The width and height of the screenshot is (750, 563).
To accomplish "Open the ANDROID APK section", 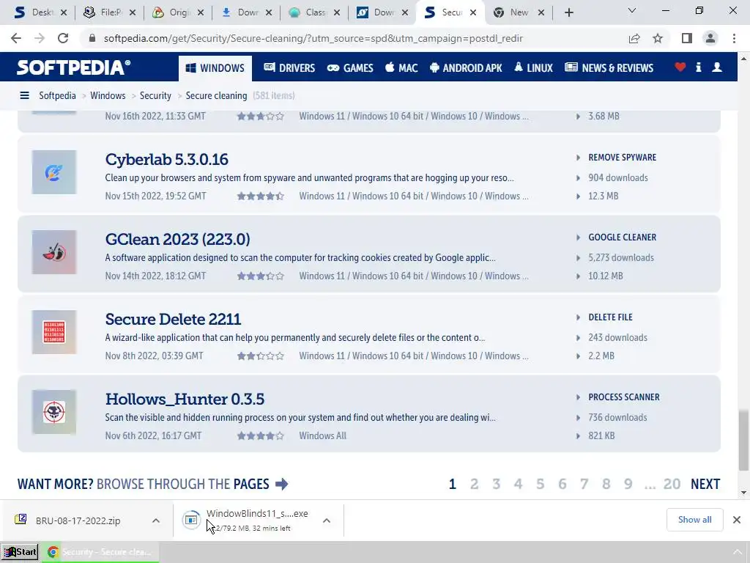I will (x=466, y=68).
